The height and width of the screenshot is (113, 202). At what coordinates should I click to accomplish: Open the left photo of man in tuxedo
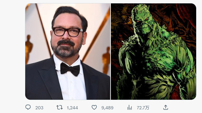68,52
